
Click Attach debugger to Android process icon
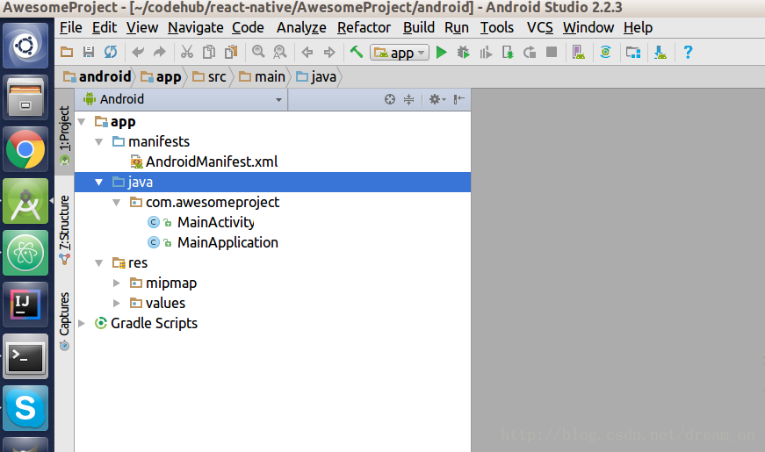(x=508, y=52)
